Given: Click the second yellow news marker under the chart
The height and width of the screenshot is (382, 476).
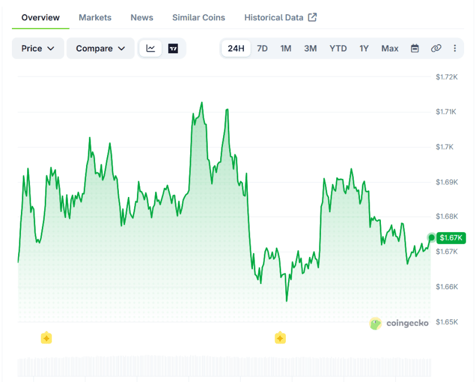Looking at the screenshot, I should point(280,337).
